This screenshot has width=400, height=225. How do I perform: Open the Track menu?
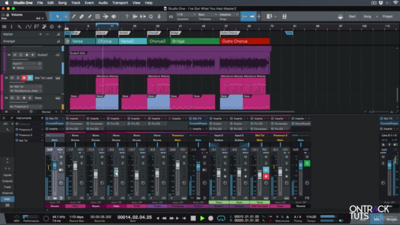pyautogui.click(x=76, y=2)
